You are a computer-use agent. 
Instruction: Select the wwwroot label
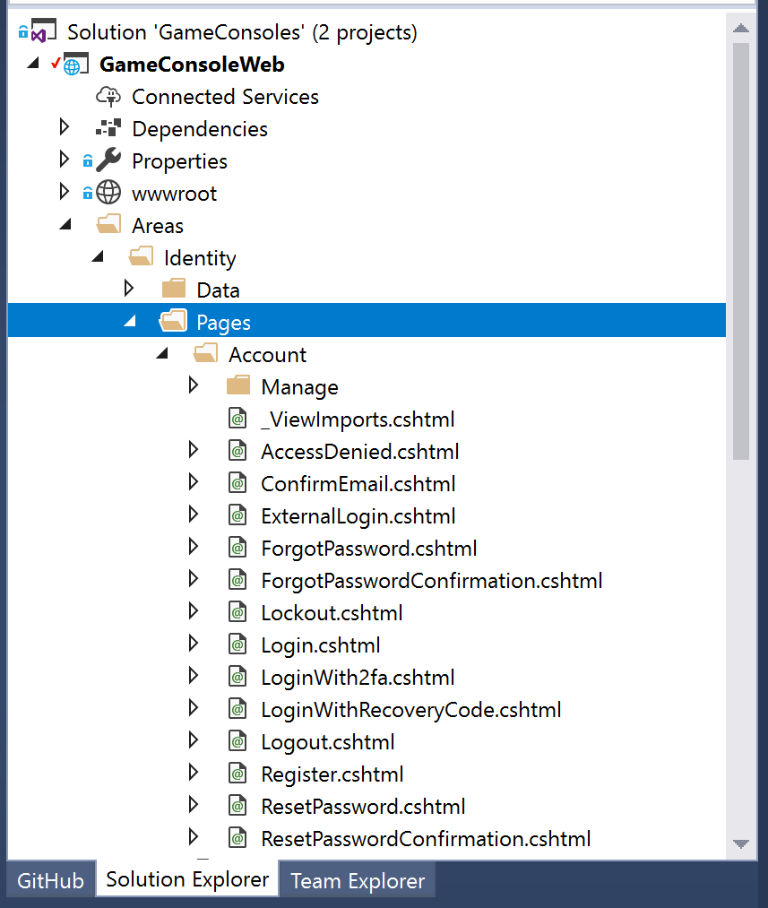pos(174,194)
